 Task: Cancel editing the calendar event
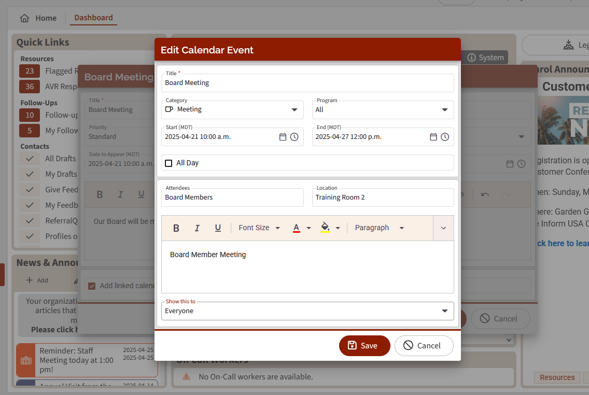click(x=424, y=346)
